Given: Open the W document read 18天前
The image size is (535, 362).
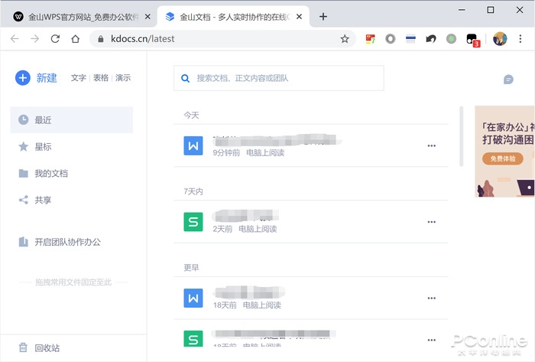Looking at the screenshot, I should coord(310,298).
